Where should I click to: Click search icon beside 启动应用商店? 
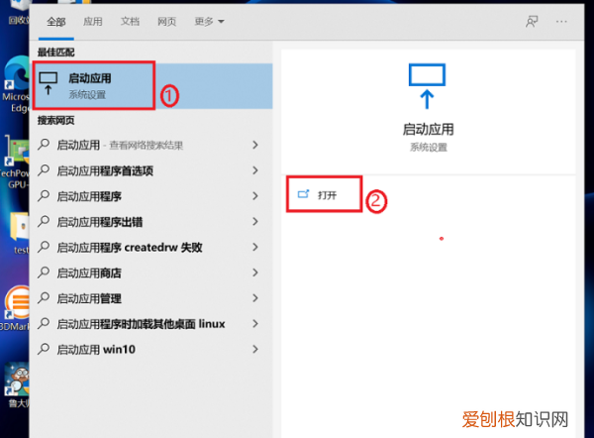click(44, 273)
